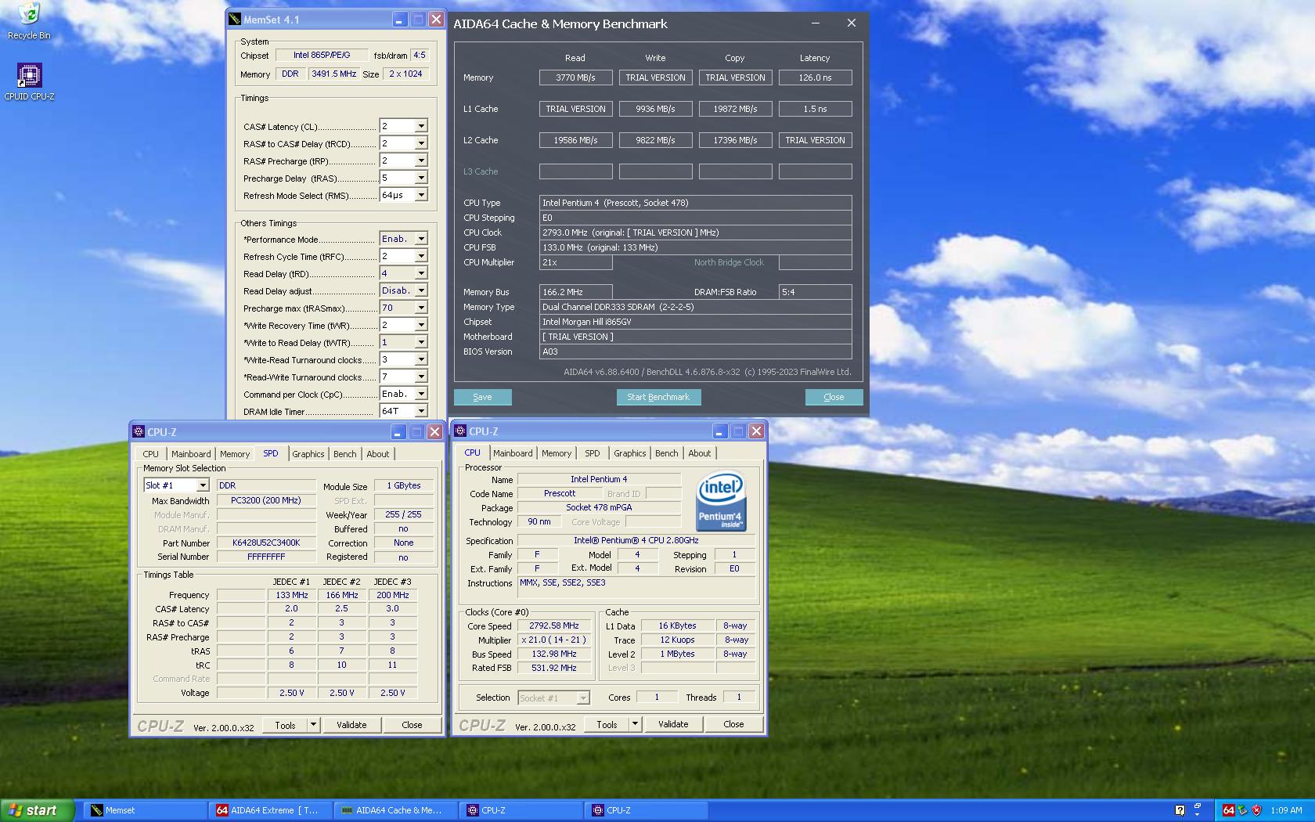Click the Max Bandwidth PC3200 (200 MHz) value
1315x822 pixels.
[266, 500]
